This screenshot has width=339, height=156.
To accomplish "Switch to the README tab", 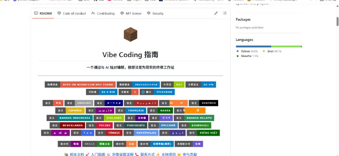I will coord(43,13).
